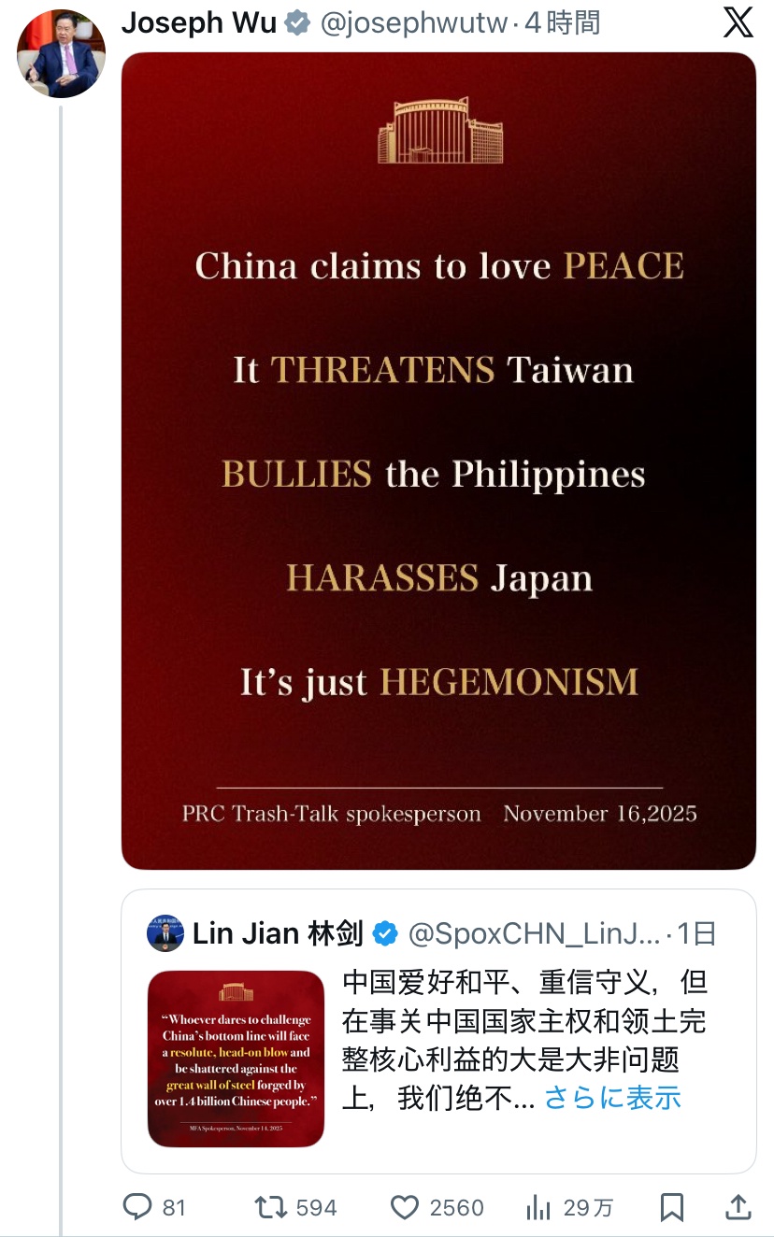
Task: Open Joseph Wu's profile picture
Action: coord(61,53)
